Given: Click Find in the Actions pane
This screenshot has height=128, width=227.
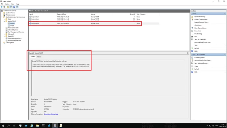Looking at the screenshot, I should (x=196, y=37).
